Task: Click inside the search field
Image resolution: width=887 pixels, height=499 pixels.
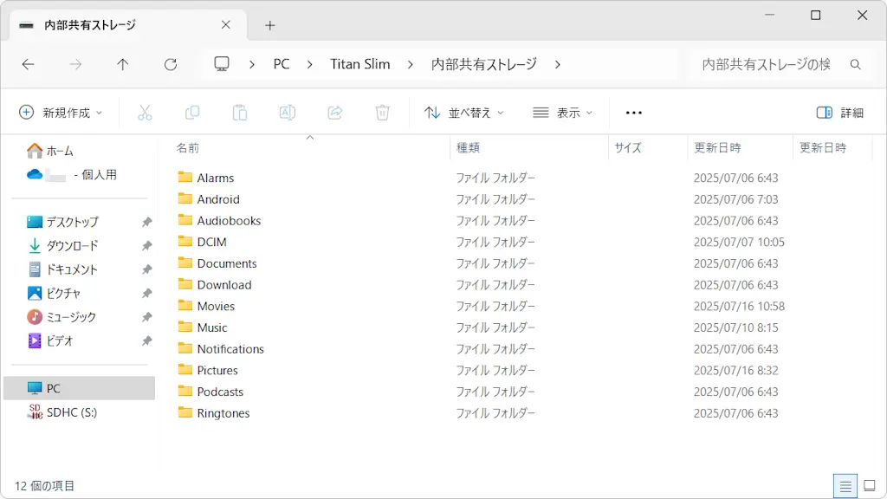Action: click(x=762, y=64)
